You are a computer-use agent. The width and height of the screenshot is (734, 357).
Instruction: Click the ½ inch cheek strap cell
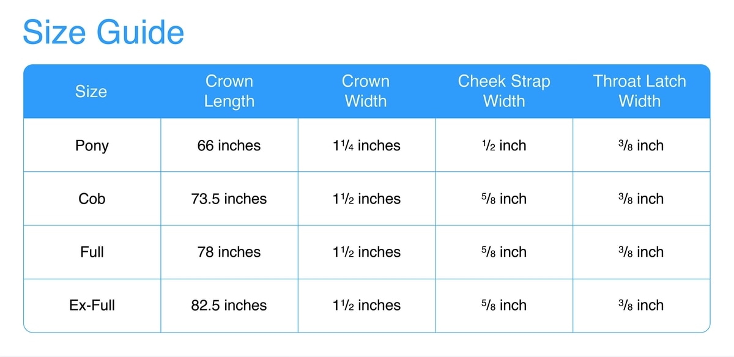coord(504,146)
